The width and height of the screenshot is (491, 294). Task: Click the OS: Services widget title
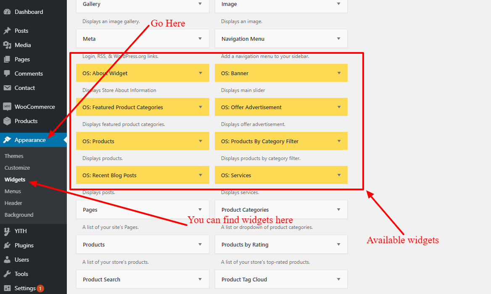(236, 175)
